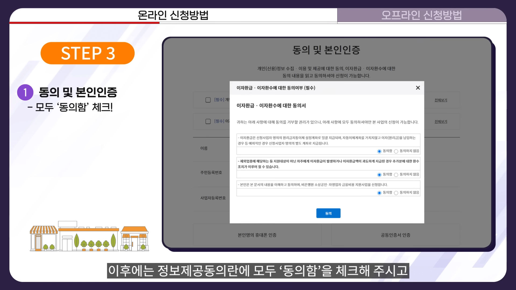Switch to '오프라인 신청방법' tab
This screenshot has height=290, width=516.
pyautogui.click(x=421, y=15)
